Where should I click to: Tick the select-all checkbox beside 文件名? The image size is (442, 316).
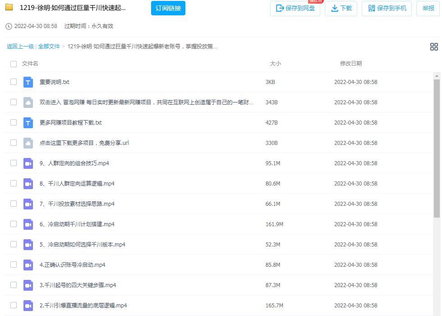pyautogui.click(x=14, y=64)
